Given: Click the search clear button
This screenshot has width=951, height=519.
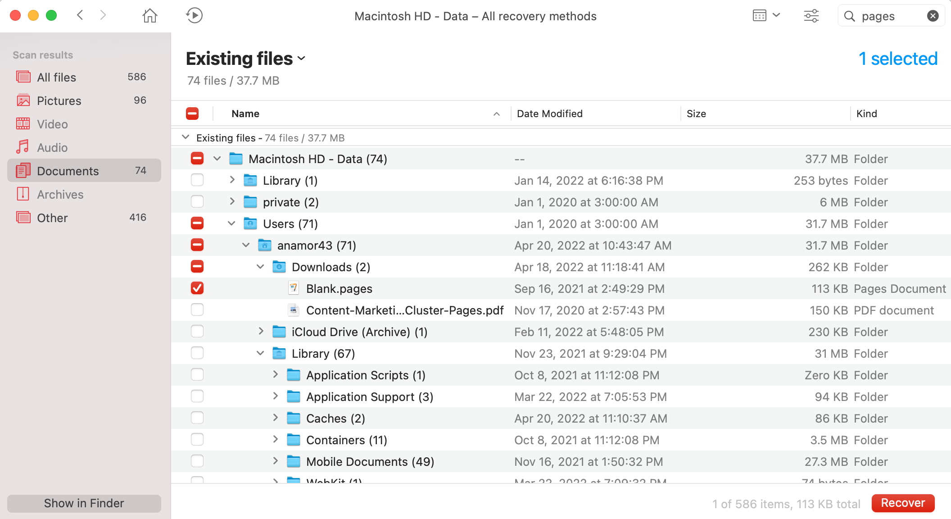Looking at the screenshot, I should click(932, 15).
